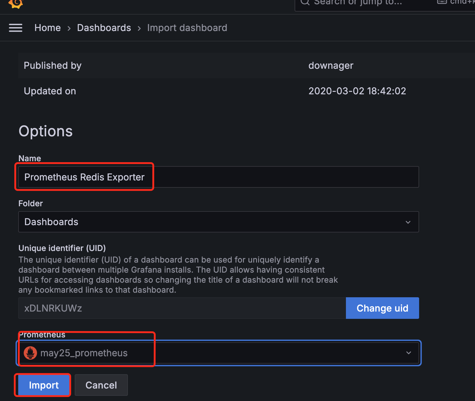The image size is (475, 401).
Task: Click the Prometheus flame datasource icon
Action: tap(30, 353)
